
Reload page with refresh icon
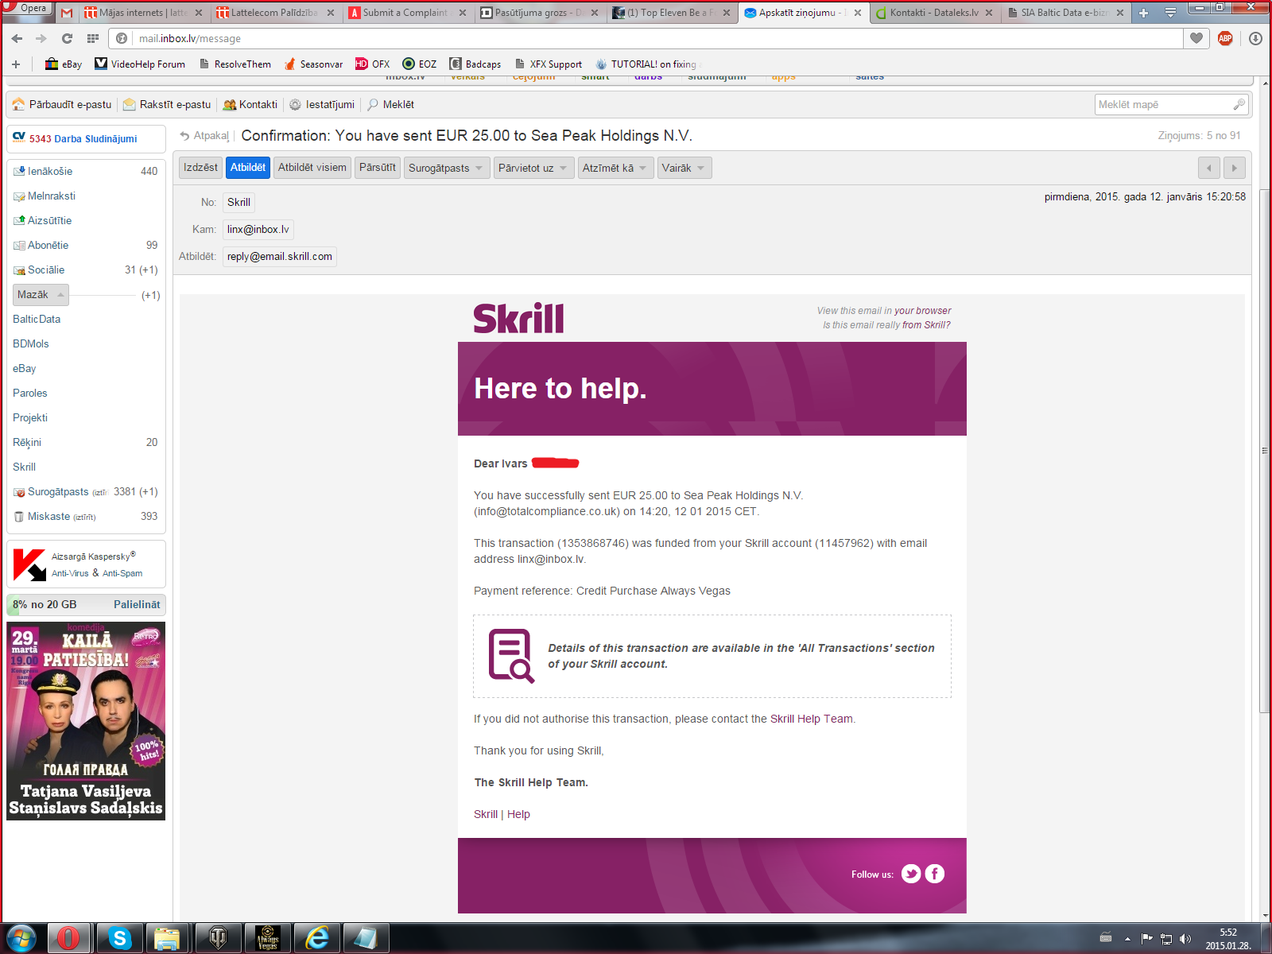click(67, 38)
